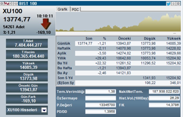Click the %-1,21 change in header
183x117 pixels.
coord(9,32)
